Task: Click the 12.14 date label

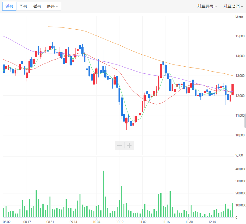Action: coord(212,222)
